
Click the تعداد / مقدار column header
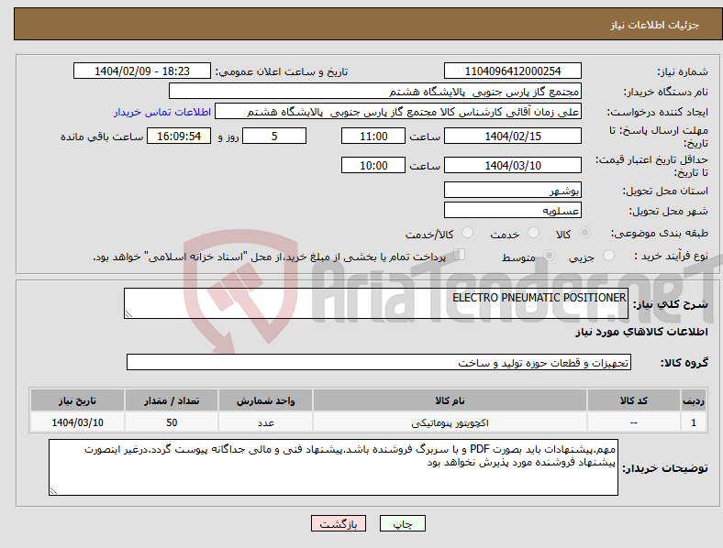coord(172,400)
